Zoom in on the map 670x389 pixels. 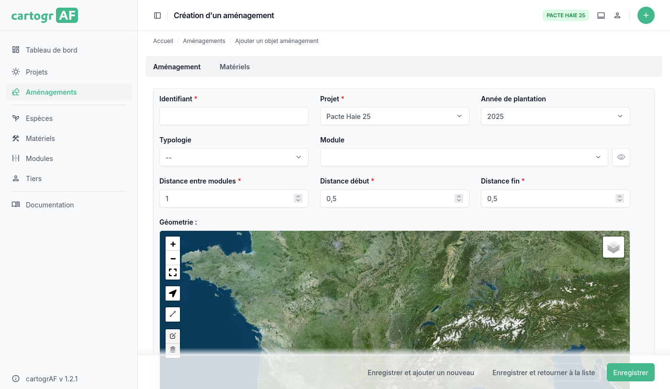(x=173, y=244)
